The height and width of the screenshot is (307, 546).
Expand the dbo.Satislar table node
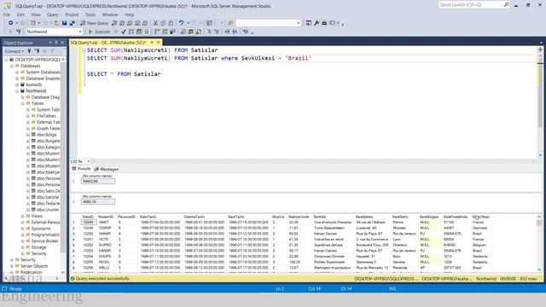coord(28,197)
